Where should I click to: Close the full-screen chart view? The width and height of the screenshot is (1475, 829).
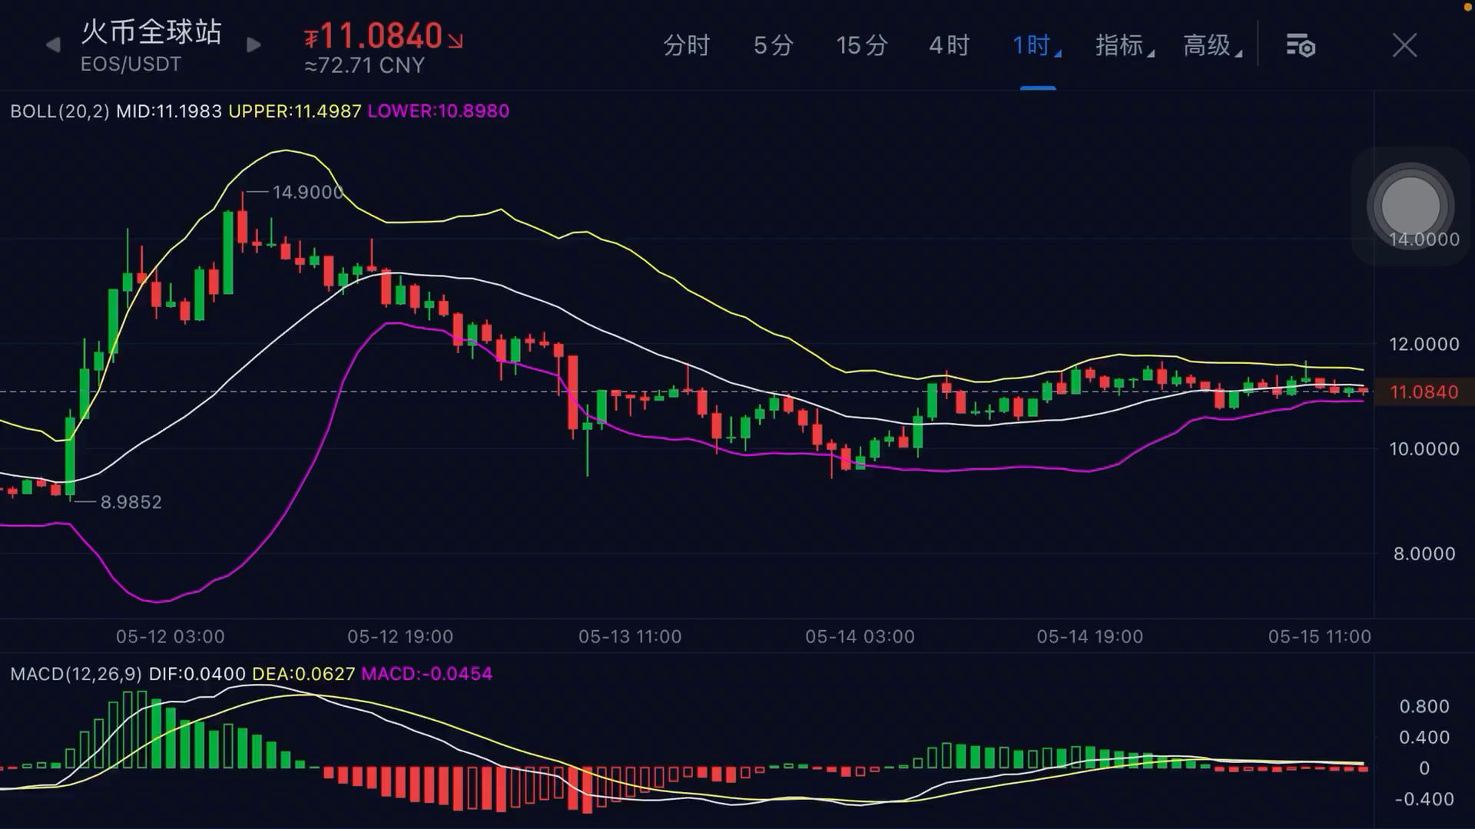pyautogui.click(x=1404, y=45)
